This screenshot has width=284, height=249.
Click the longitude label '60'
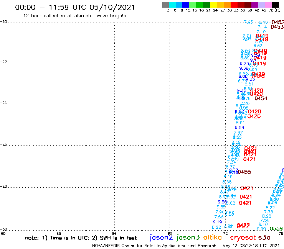3,233
